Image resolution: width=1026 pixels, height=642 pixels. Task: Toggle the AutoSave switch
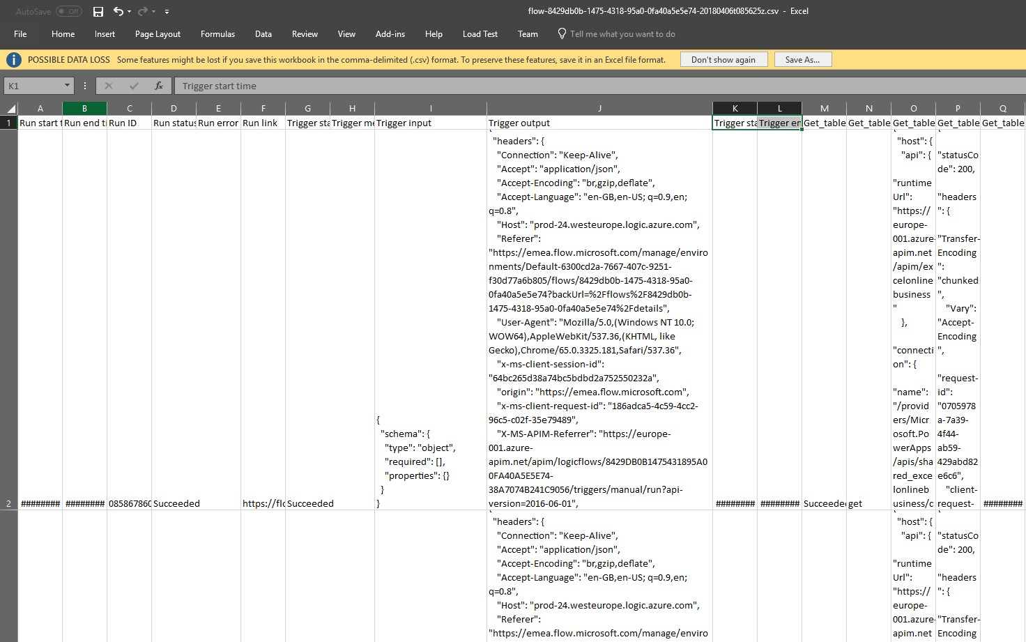click(x=69, y=11)
